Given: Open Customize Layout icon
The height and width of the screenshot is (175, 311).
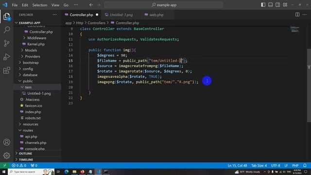Looking at the screenshot, I should tap(285, 5).
